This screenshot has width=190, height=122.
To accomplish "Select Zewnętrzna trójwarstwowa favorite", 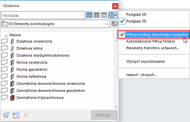I will 57,98.
